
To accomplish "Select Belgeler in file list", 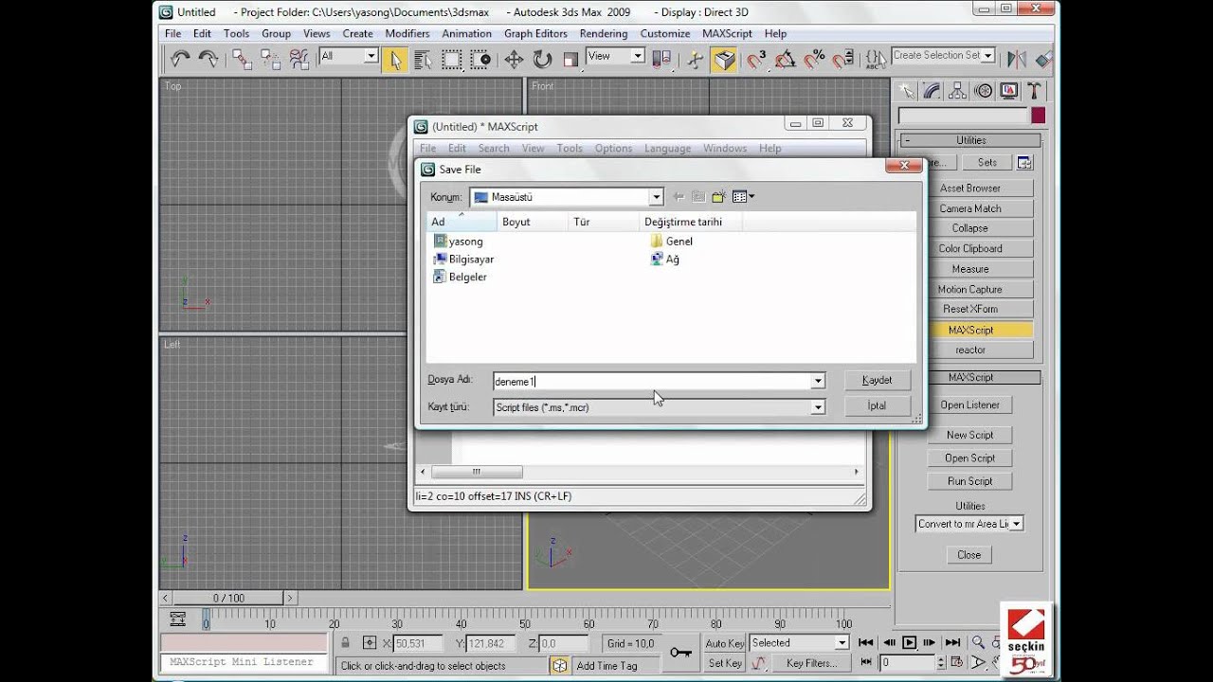I will click(x=460, y=277).
